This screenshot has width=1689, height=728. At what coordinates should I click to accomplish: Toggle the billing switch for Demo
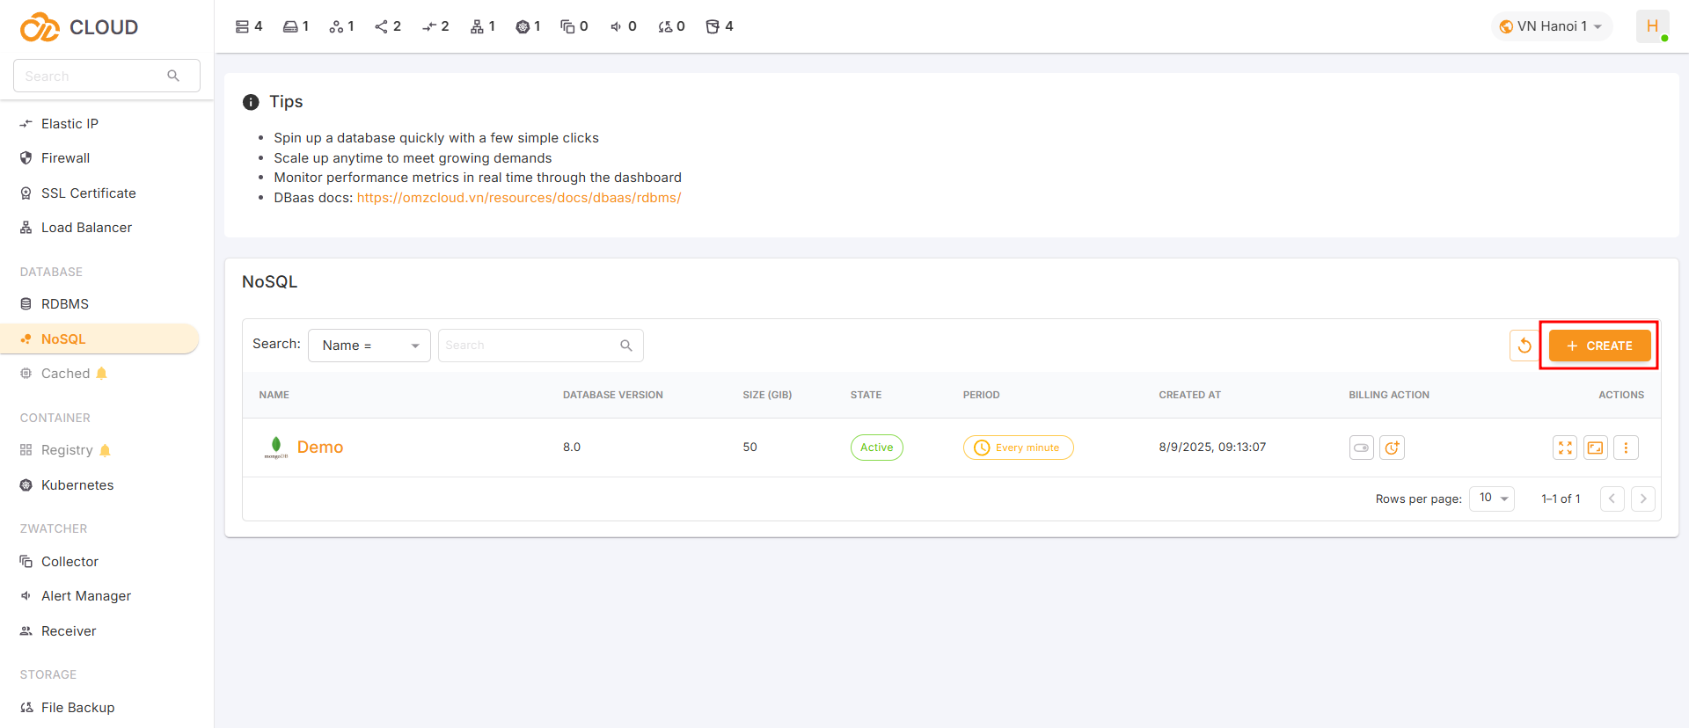[1361, 448]
